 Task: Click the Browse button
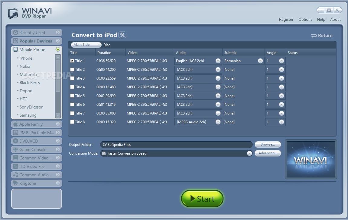point(268,144)
